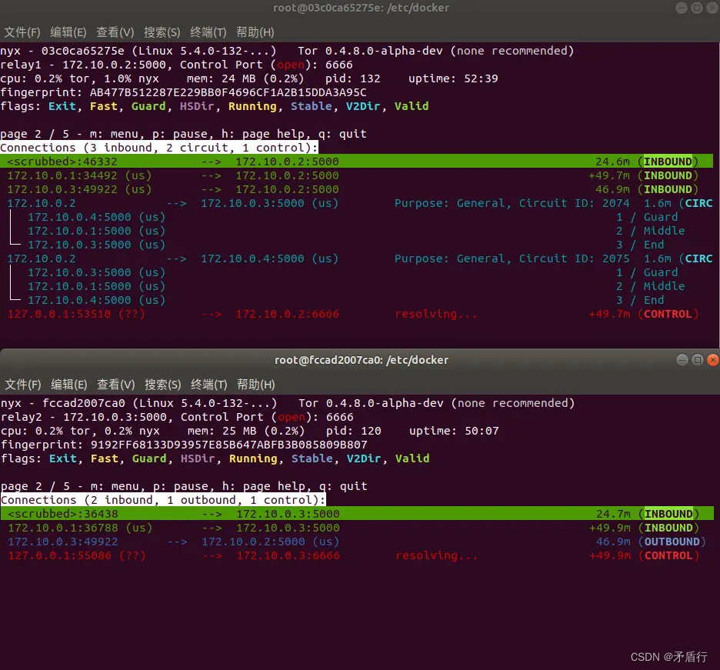Screen dimensions: 720x670
Task: Open the 终端(T) menu in the bottom terminal
Action: [208, 385]
